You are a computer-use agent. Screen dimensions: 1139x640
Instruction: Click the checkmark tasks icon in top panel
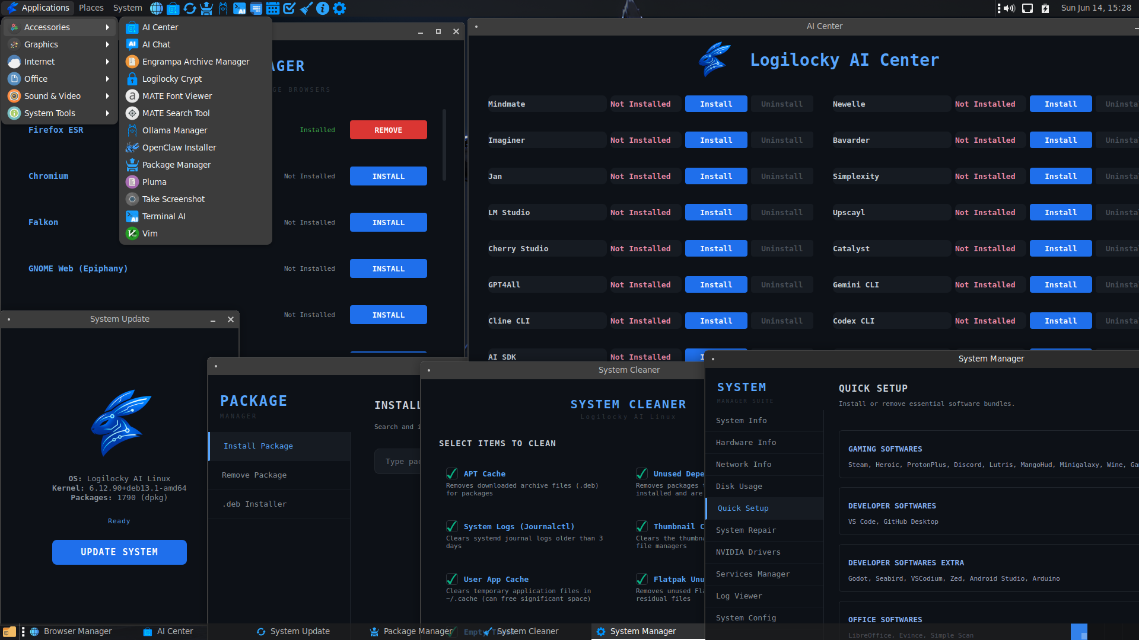pyautogui.click(x=289, y=8)
